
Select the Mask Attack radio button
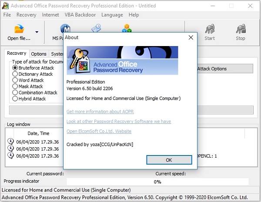[15, 86]
